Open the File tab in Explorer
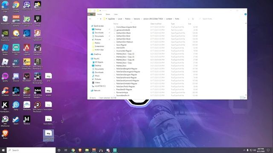Screen dimensions: 273x153 tap(91, 14)
